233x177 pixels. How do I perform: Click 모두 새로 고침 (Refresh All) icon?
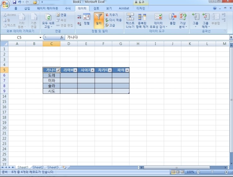[x=48, y=21]
